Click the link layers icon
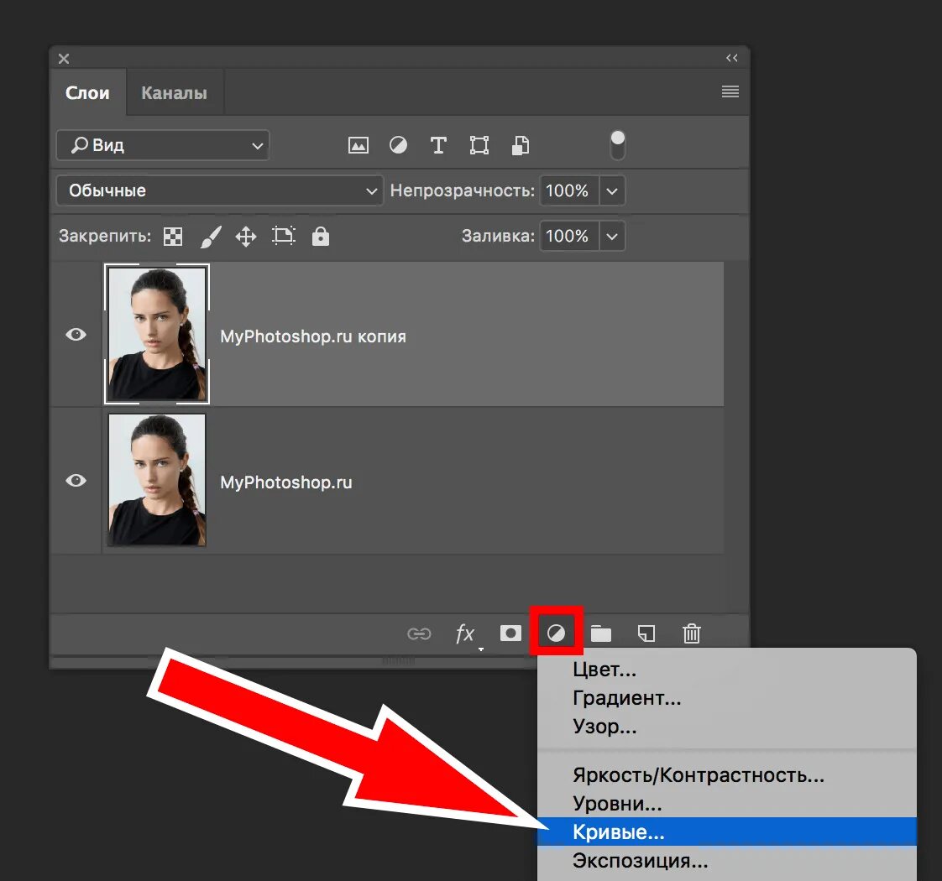This screenshot has width=942, height=881. [x=419, y=633]
